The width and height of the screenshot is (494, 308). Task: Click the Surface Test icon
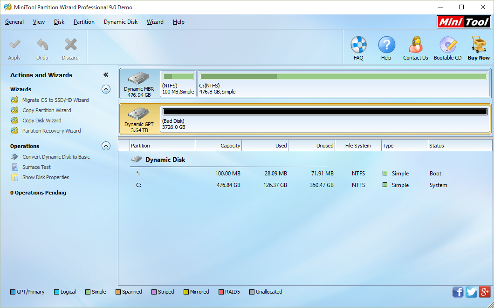point(14,167)
